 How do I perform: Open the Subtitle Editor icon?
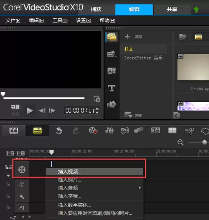coord(155,131)
